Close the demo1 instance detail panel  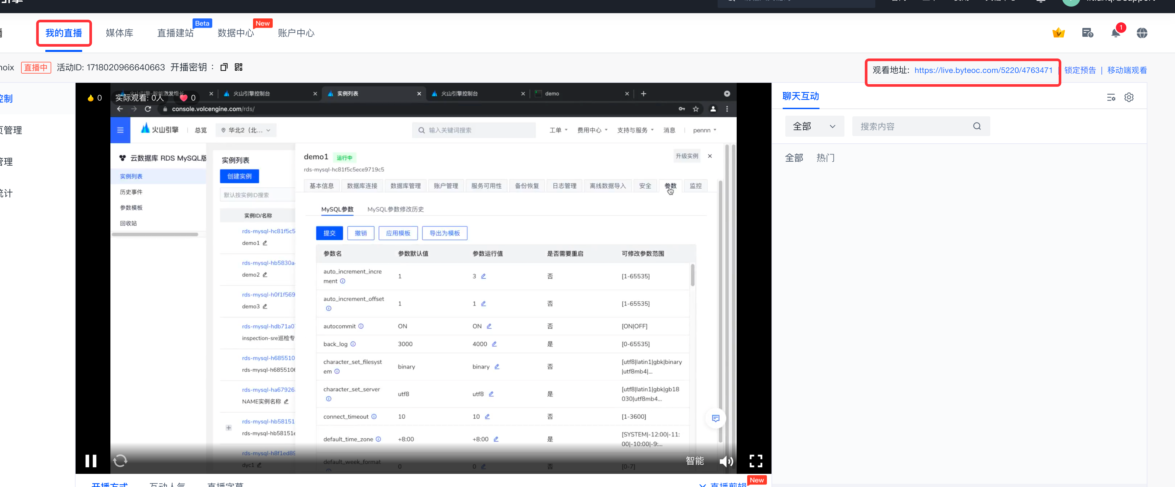(x=710, y=156)
